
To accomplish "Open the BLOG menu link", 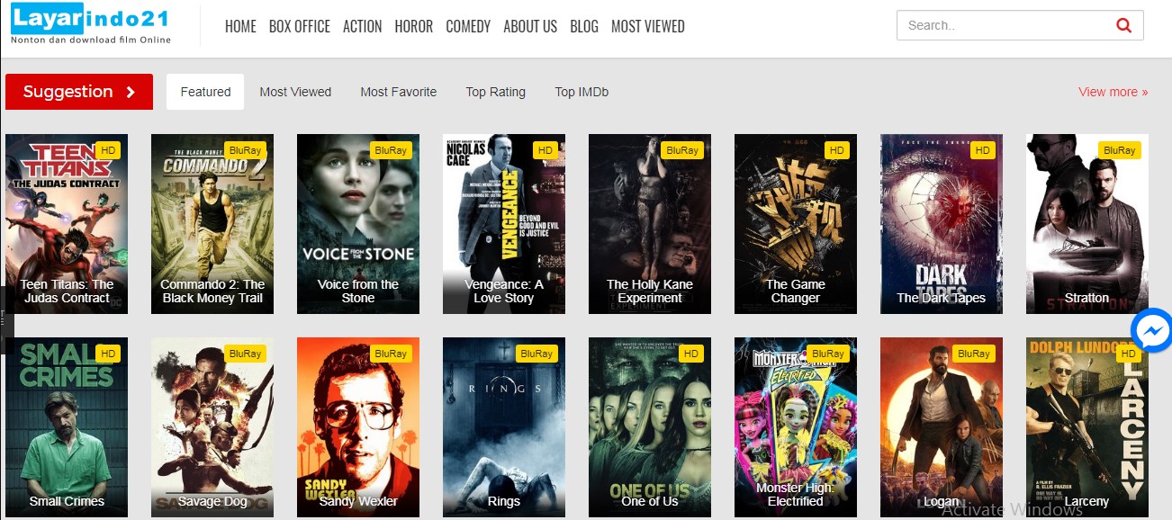I will pyautogui.click(x=584, y=26).
